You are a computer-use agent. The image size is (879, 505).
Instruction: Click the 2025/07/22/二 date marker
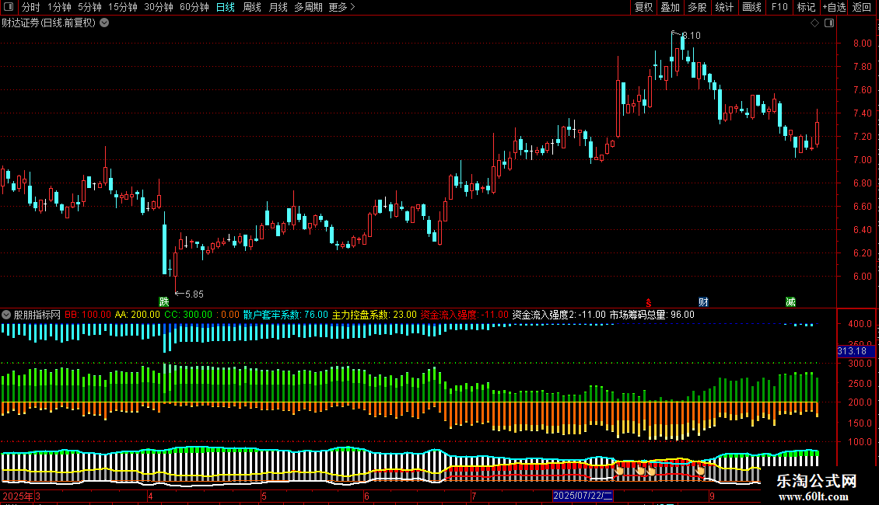pyautogui.click(x=583, y=496)
